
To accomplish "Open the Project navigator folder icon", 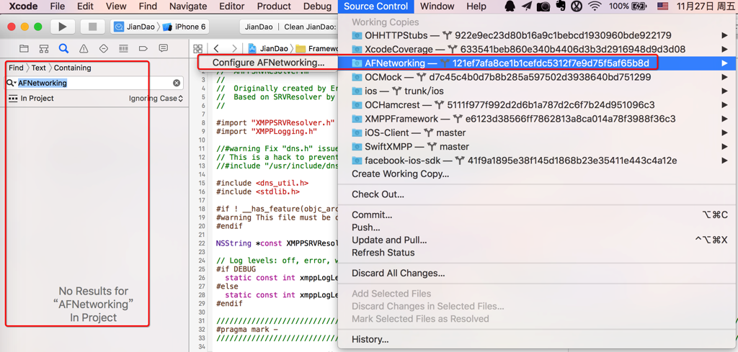I will click(x=24, y=49).
